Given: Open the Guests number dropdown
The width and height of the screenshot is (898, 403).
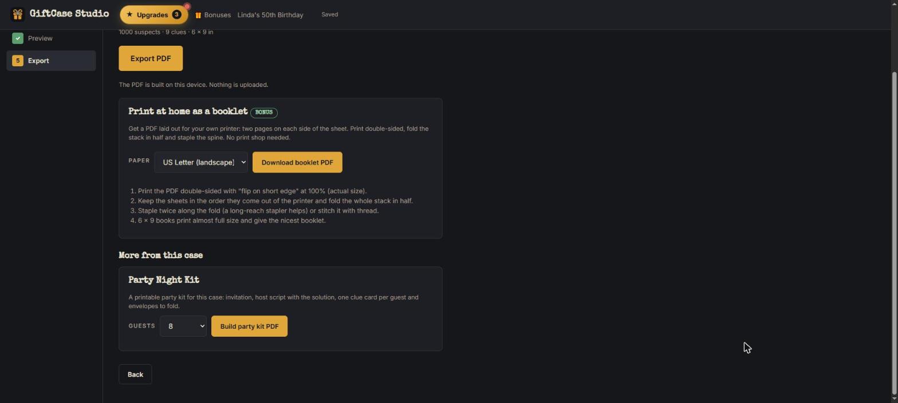Looking at the screenshot, I should pos(183,326).
